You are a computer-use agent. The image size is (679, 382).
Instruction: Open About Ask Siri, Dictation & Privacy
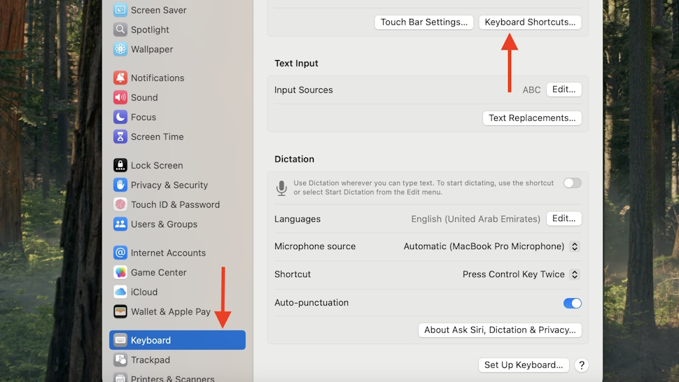click(500, 330)
